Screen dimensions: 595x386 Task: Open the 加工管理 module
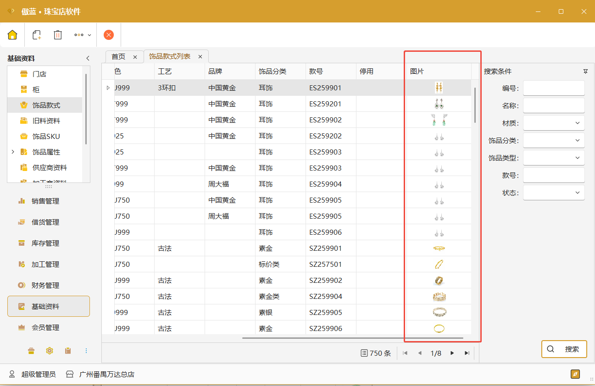(49, 264)
